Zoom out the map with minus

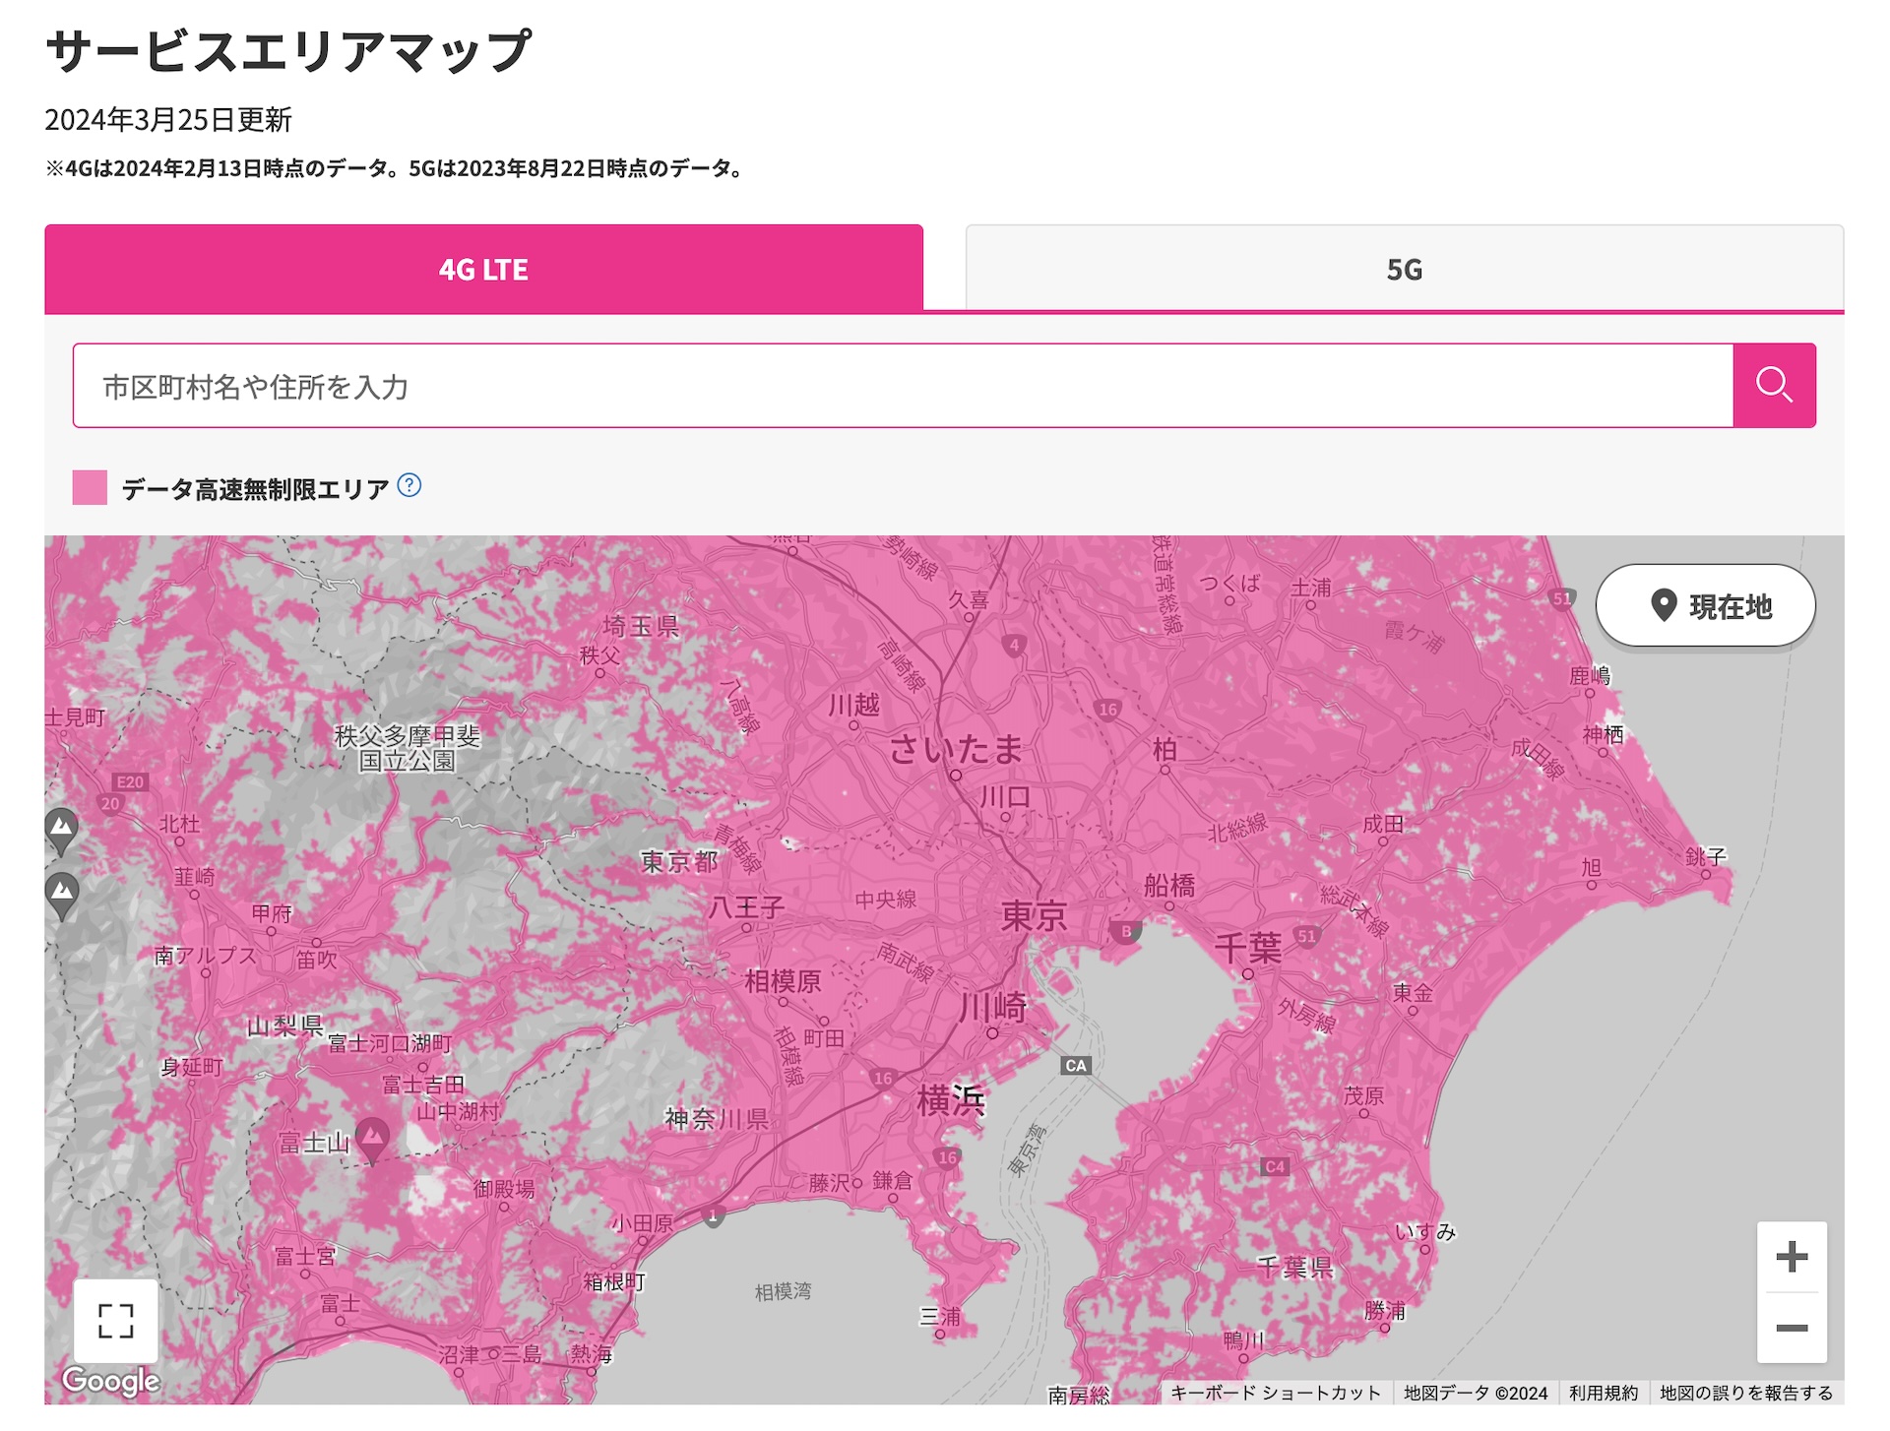point(1792,1328)
